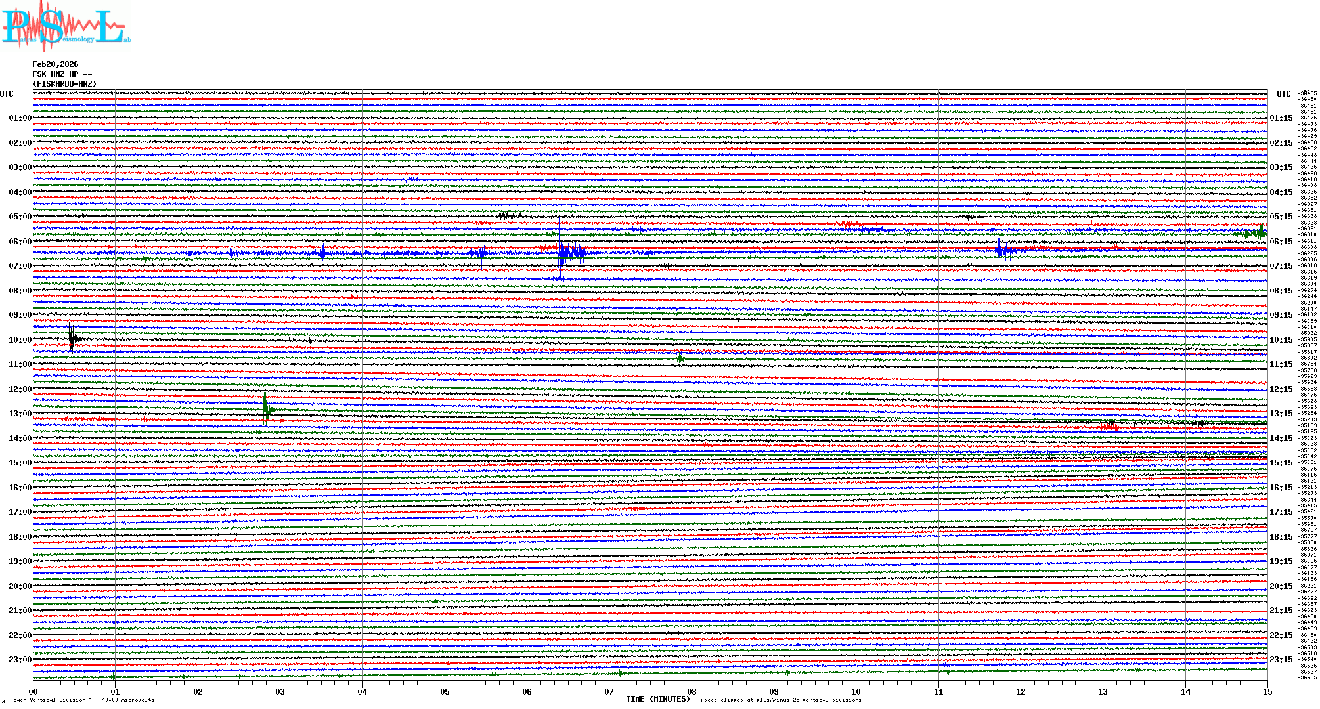Click the 06:00 hour label on left
The height and width of the screenshot is (709, 1320).
[20, 242]
